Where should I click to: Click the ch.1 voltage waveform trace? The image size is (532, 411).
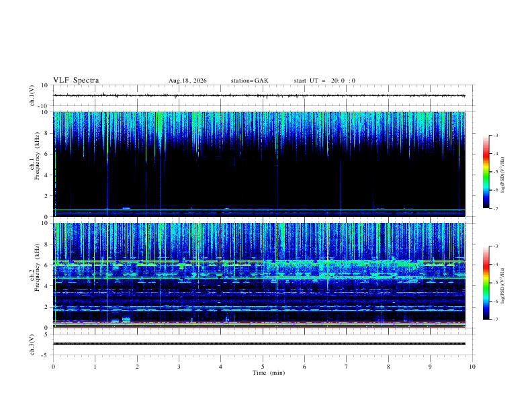tap(259, 95)
